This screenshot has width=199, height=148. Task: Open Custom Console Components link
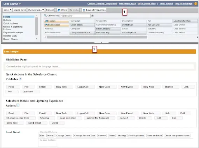point(102,3)
